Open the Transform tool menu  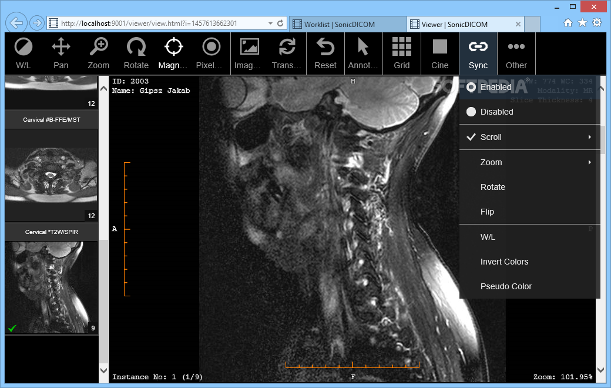point(287,53)
